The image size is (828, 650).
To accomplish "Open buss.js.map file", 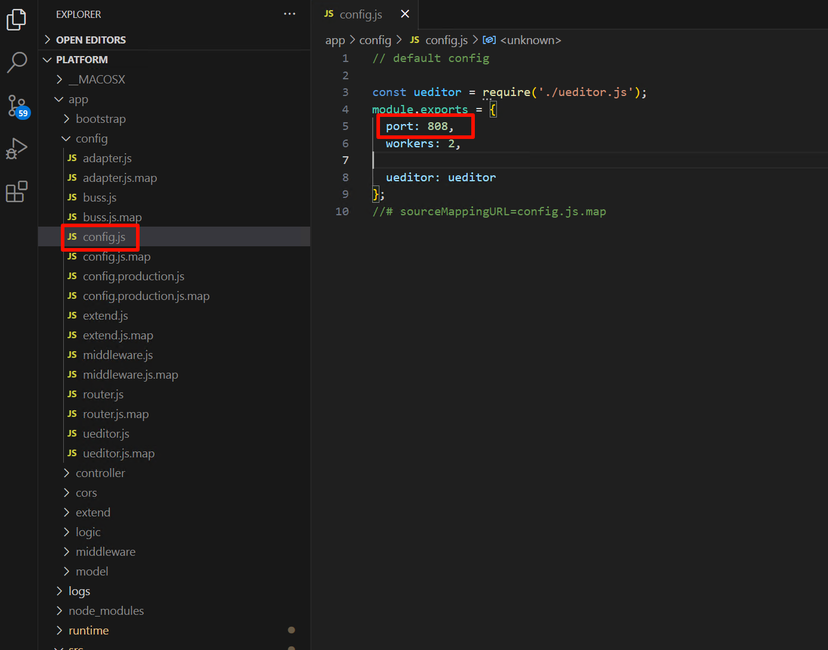I will coord(174,217).
